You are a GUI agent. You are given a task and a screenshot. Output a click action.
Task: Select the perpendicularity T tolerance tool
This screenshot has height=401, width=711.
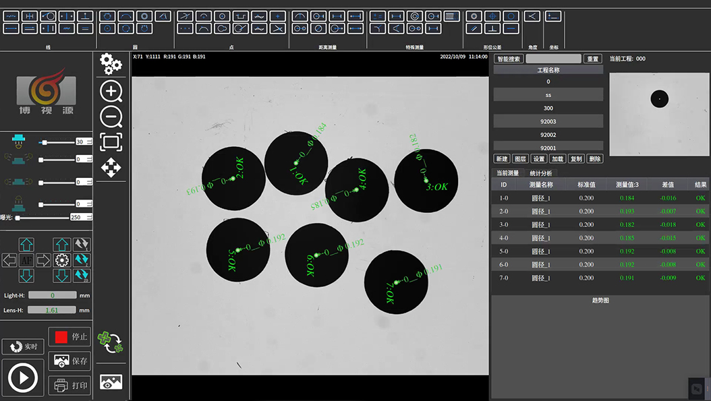point(492,28)
